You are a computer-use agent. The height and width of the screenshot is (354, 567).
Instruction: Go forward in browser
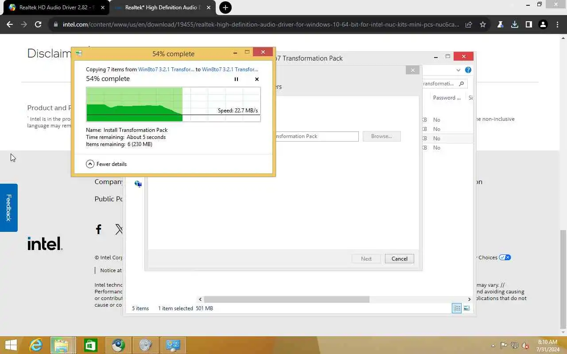coord(24,25)
